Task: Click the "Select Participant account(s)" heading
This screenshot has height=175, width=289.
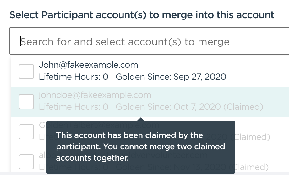Action: (142, 14)
